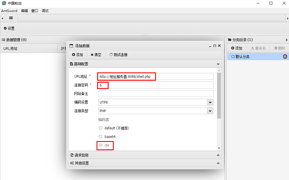The image size is (289, 180).
Task: Open the 调试 debug menu
Action: click(45, 11)
